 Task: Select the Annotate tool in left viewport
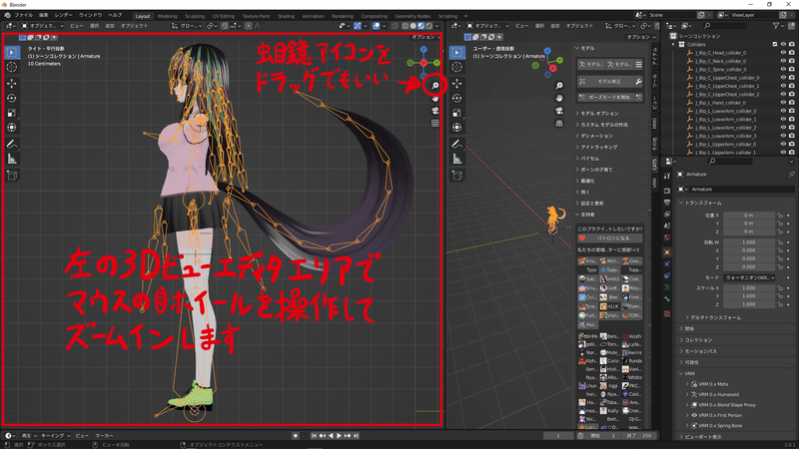click(x=12, y=144)
